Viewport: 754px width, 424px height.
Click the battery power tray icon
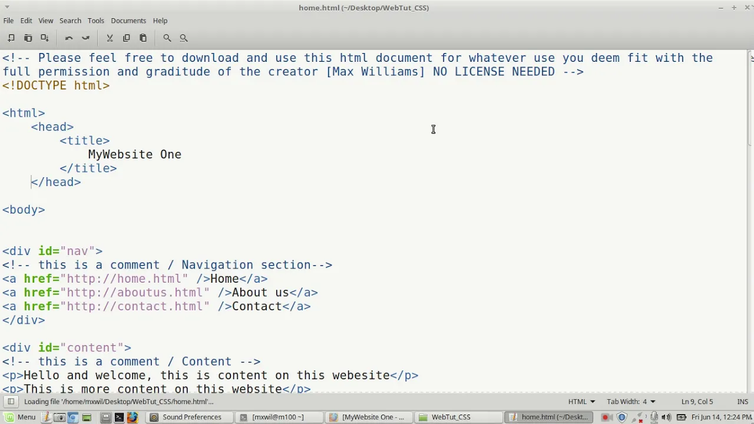tap(682, 417)
